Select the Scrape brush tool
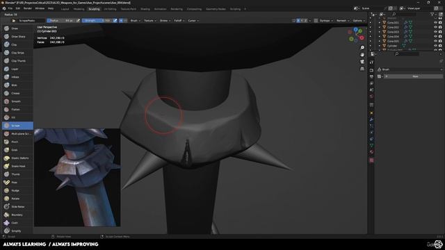The height and width of the screenshot is (250, 445). click(17, 126)
